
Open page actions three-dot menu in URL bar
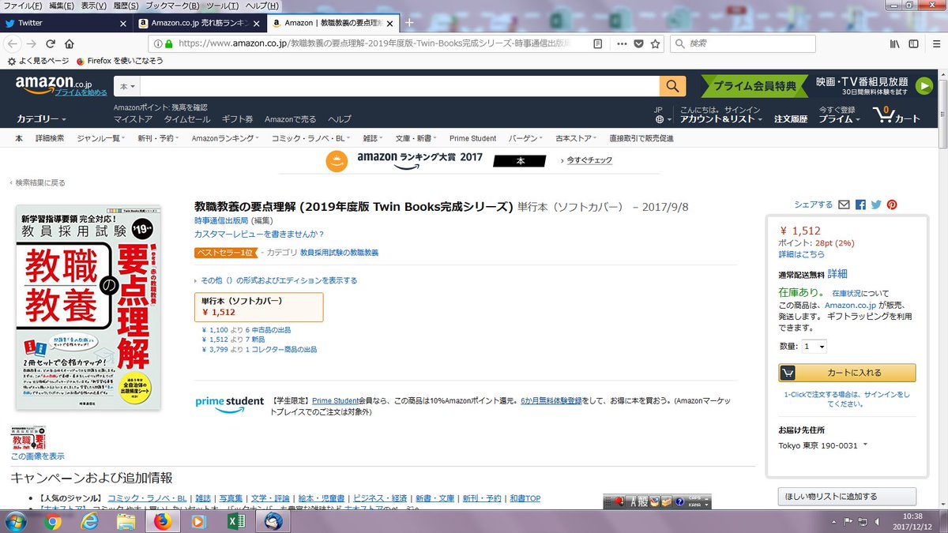point(623,44)
